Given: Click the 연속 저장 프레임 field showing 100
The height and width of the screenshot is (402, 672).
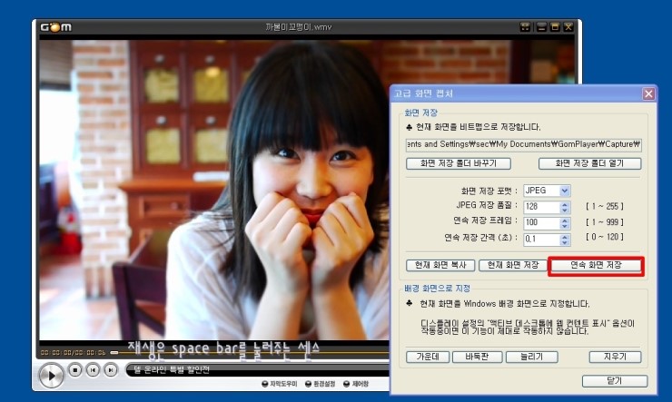Looking at the screenshot, I should [x=542, y=223].
